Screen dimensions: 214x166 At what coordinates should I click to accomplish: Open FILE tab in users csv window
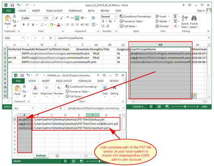[x=9, y=11]
